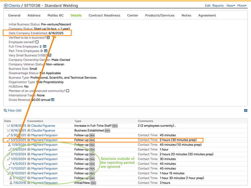Viewport: 251px width, 188px height.
Task: Uncheck the Verified to be in business checkbox
Action: point(48,38)
